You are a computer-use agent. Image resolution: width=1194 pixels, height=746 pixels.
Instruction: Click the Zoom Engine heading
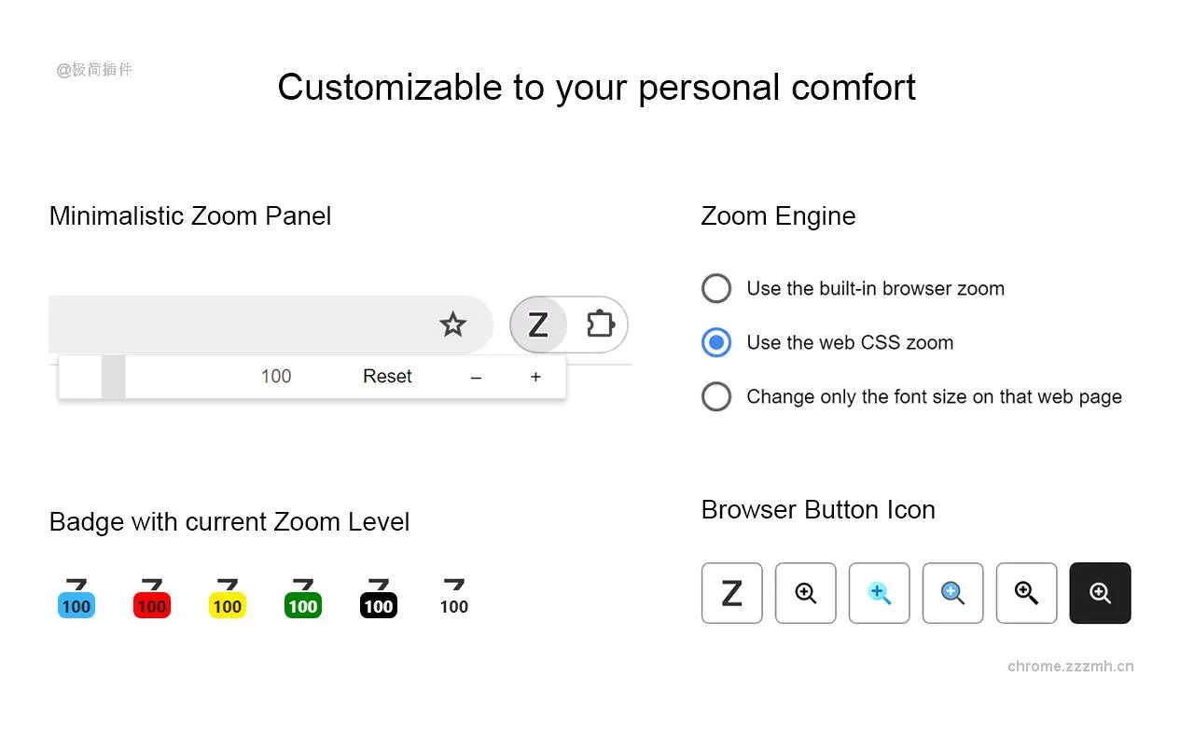(778, 216)
